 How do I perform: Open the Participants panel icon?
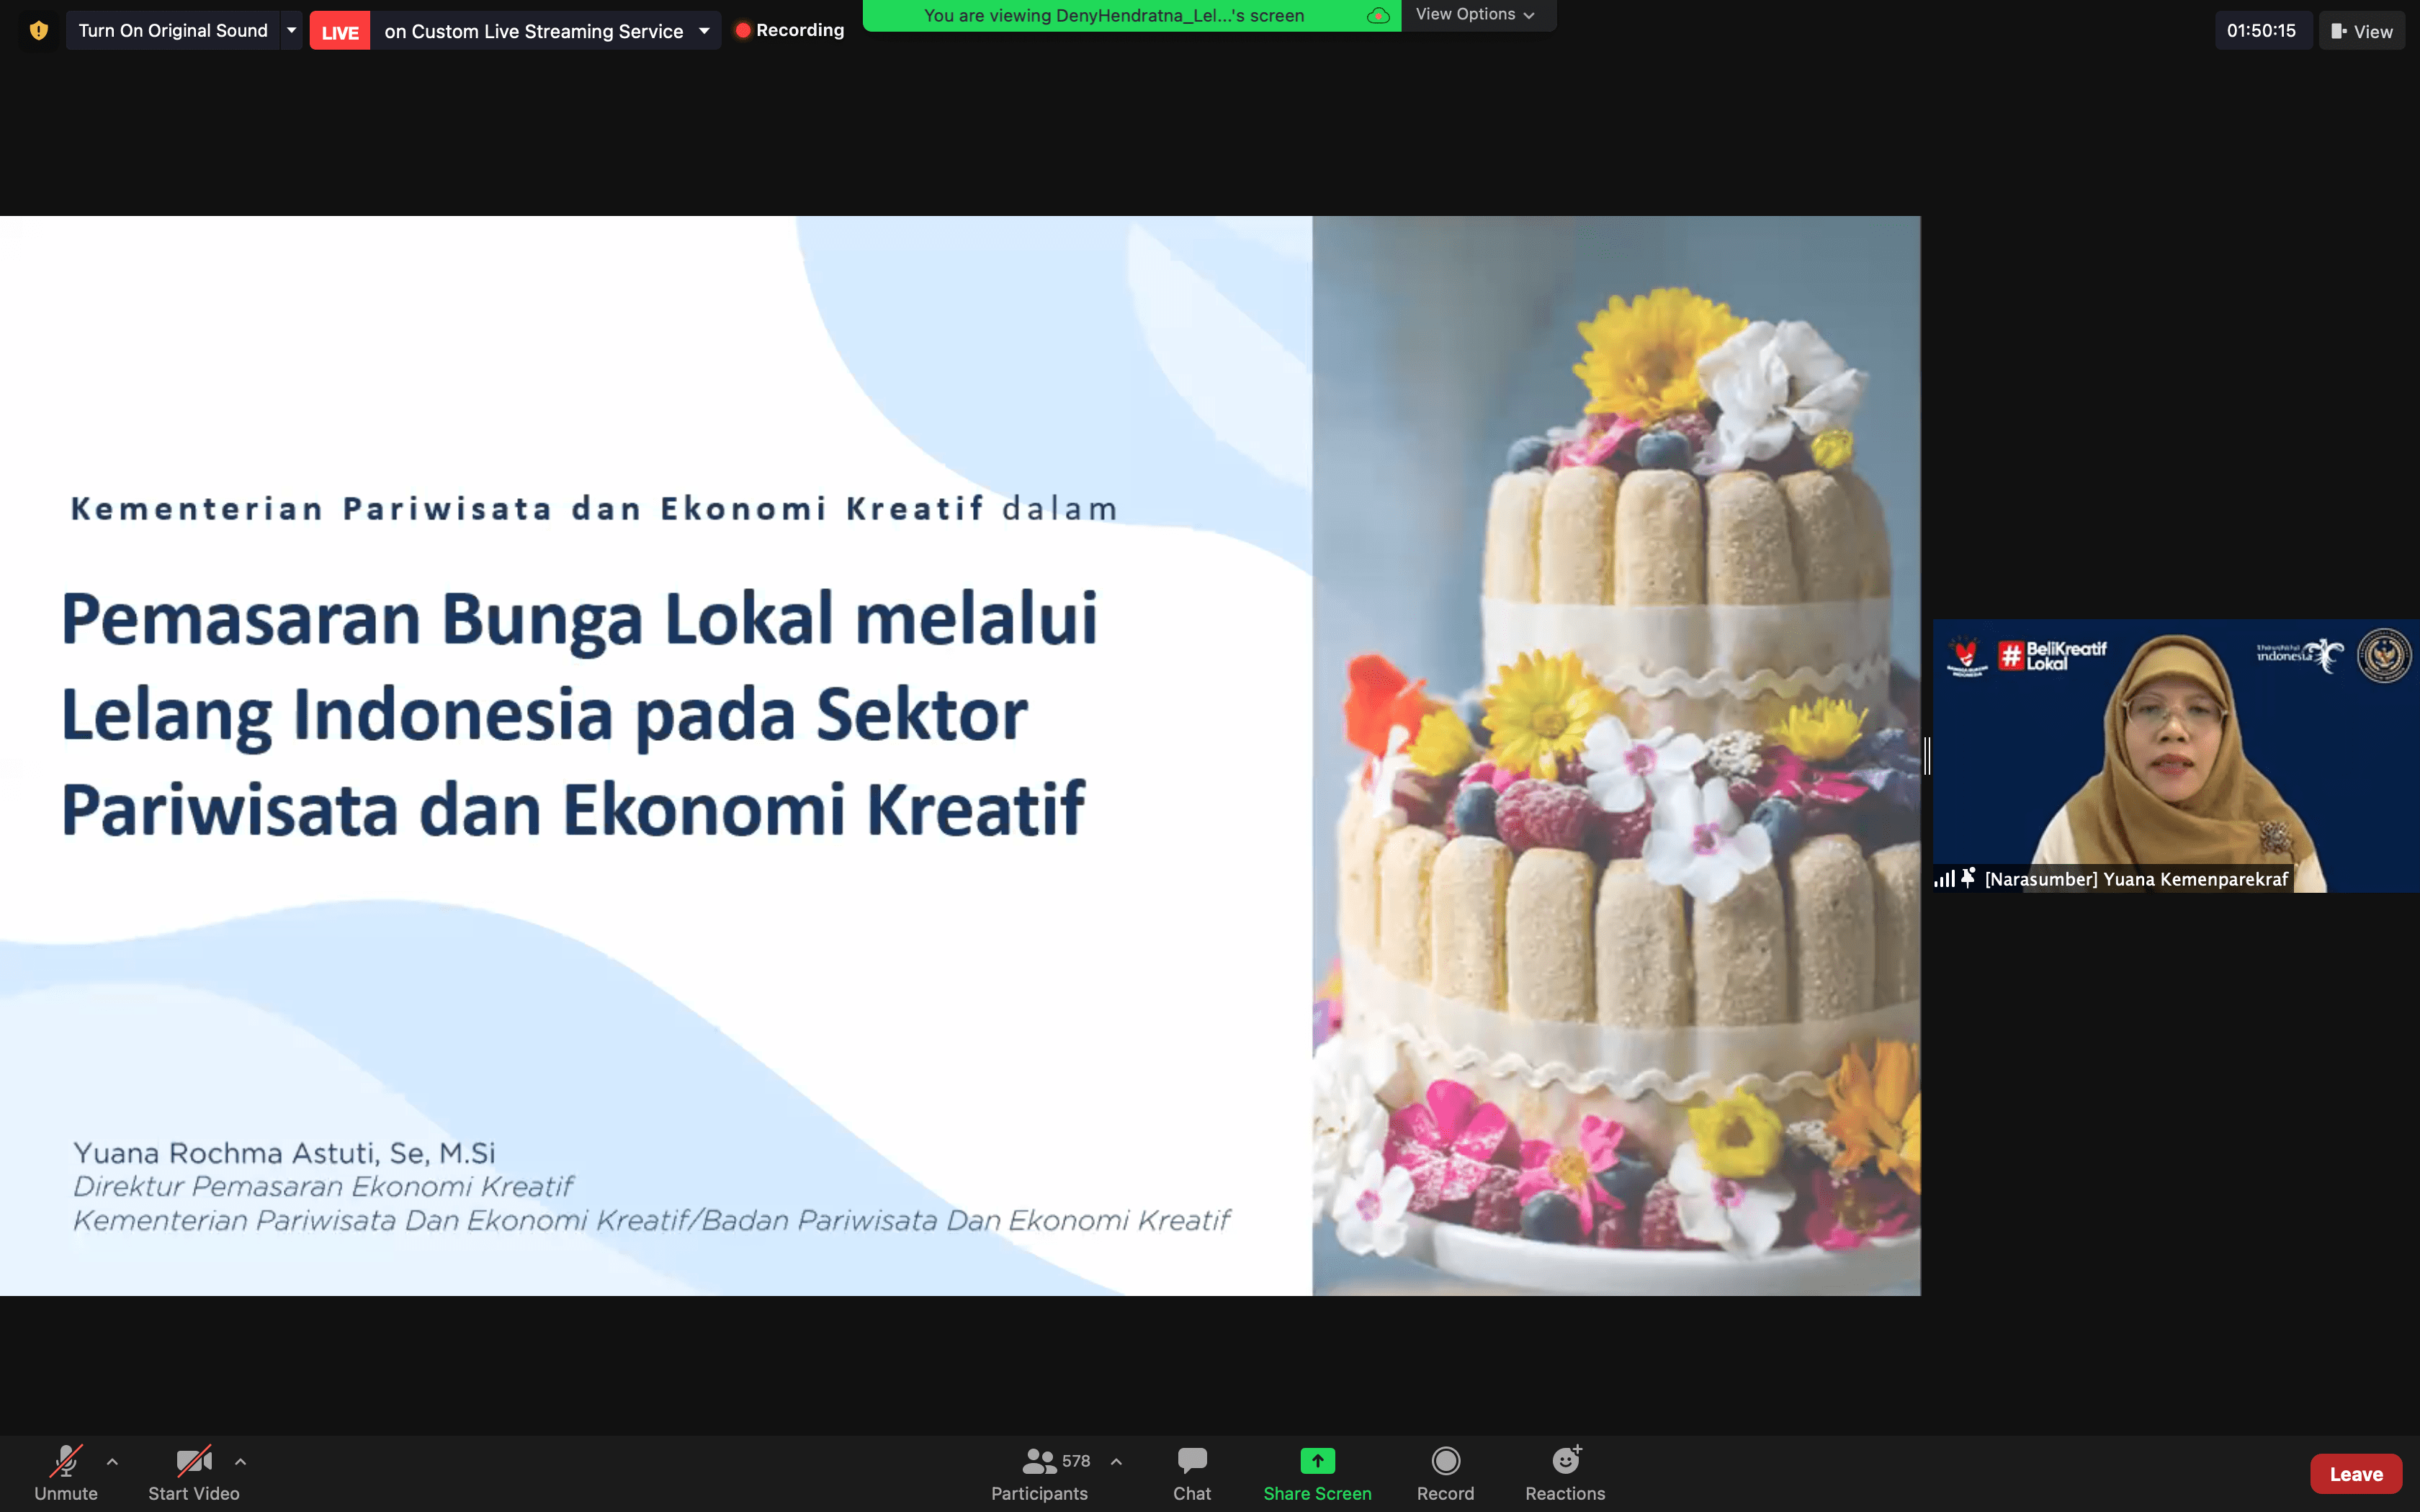tap(1039, 1462)
